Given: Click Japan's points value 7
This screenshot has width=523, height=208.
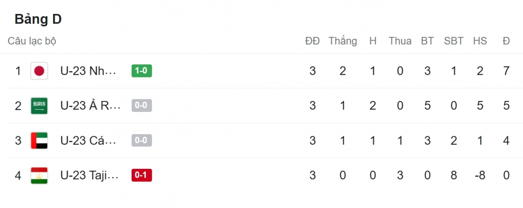Looking at the screenshot, I should (506, 71).
